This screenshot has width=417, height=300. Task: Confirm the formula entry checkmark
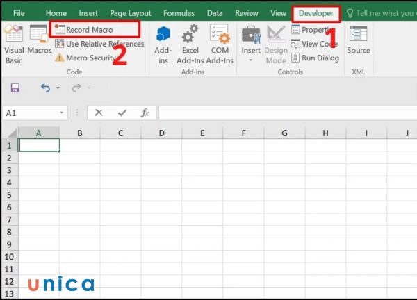coord(122,113)
